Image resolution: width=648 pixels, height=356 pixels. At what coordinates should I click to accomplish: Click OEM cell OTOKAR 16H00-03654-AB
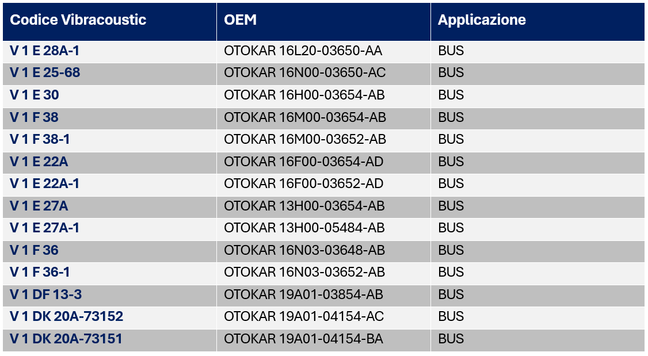point(304,95)
